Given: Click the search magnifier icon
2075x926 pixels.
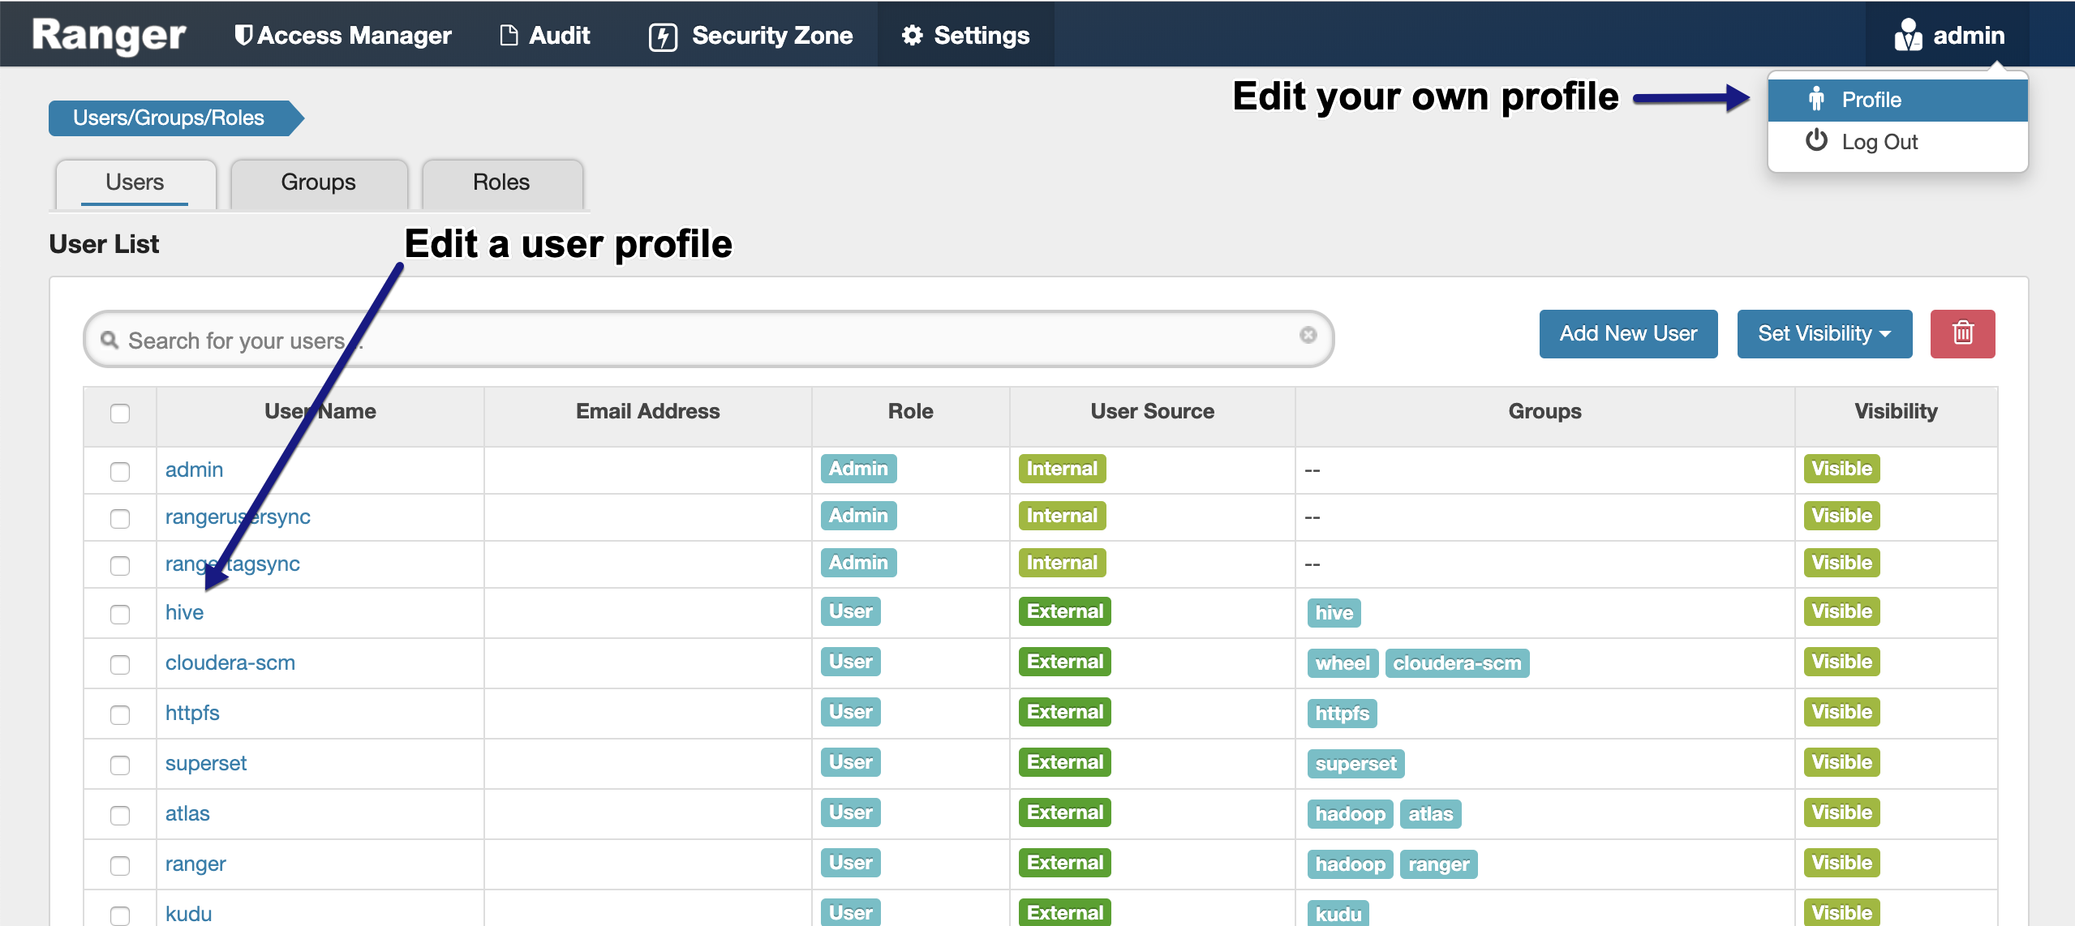Looking at the screenshot, I should click(x=110, y=340).
